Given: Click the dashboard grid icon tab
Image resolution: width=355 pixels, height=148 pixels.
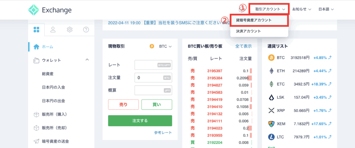Looking at the screenshot, I should pyautogui.click(x=36, y=30).
